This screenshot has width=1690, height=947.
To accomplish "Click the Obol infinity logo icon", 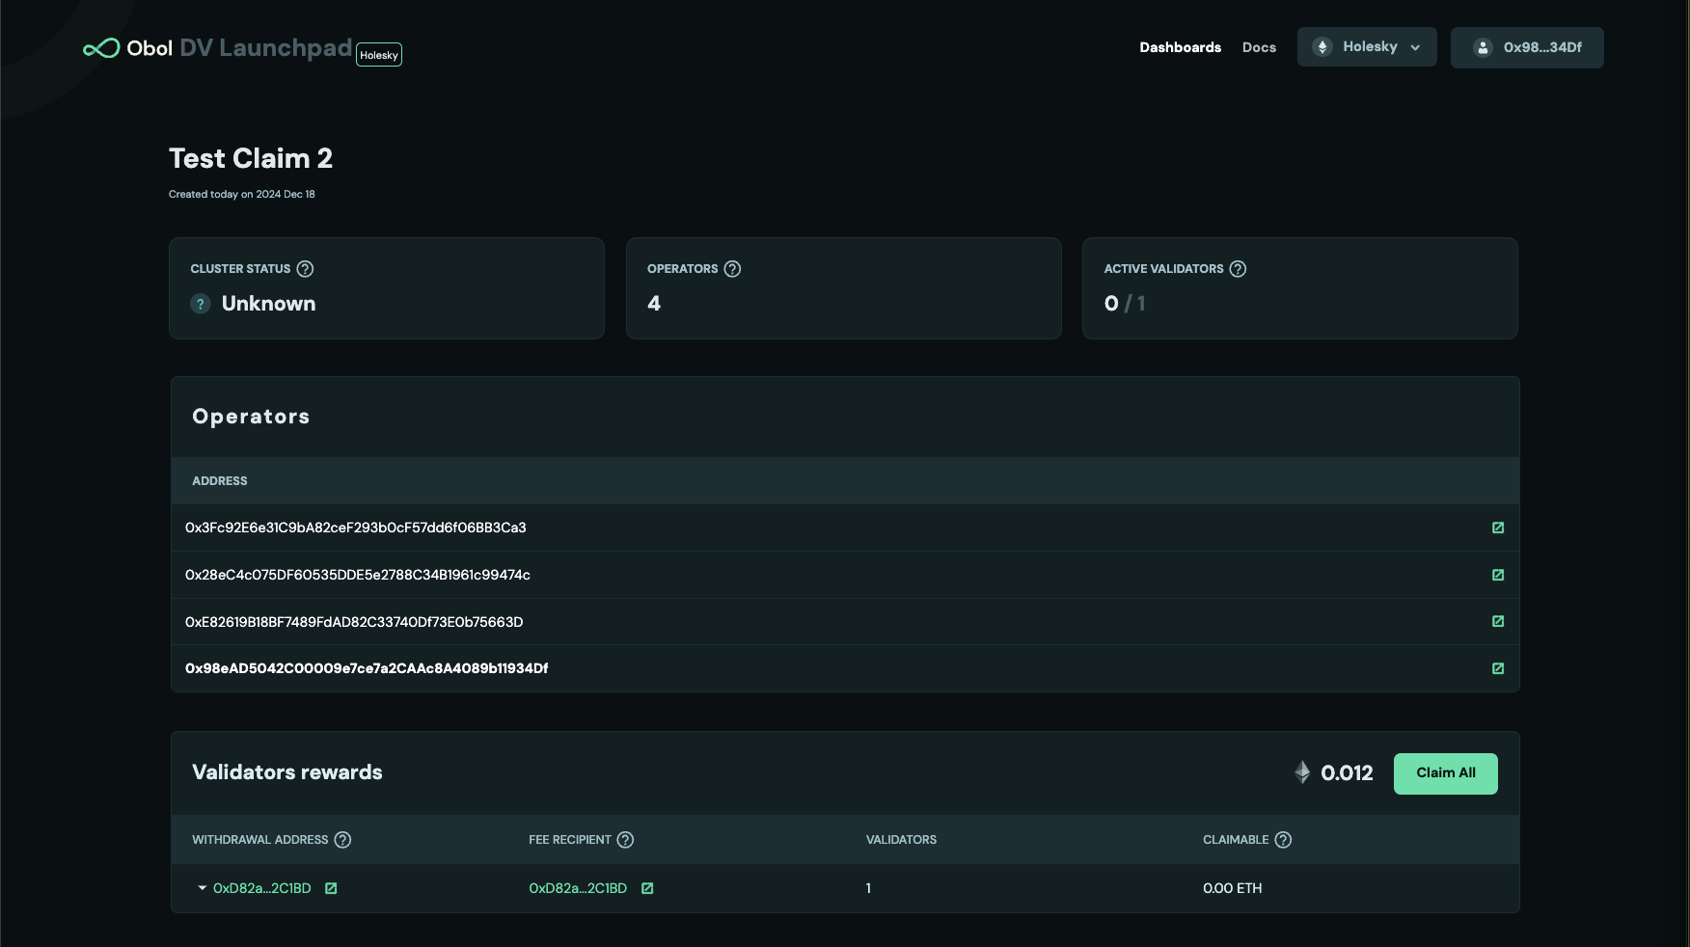I will pyautogui.click(x=101, y=48).
